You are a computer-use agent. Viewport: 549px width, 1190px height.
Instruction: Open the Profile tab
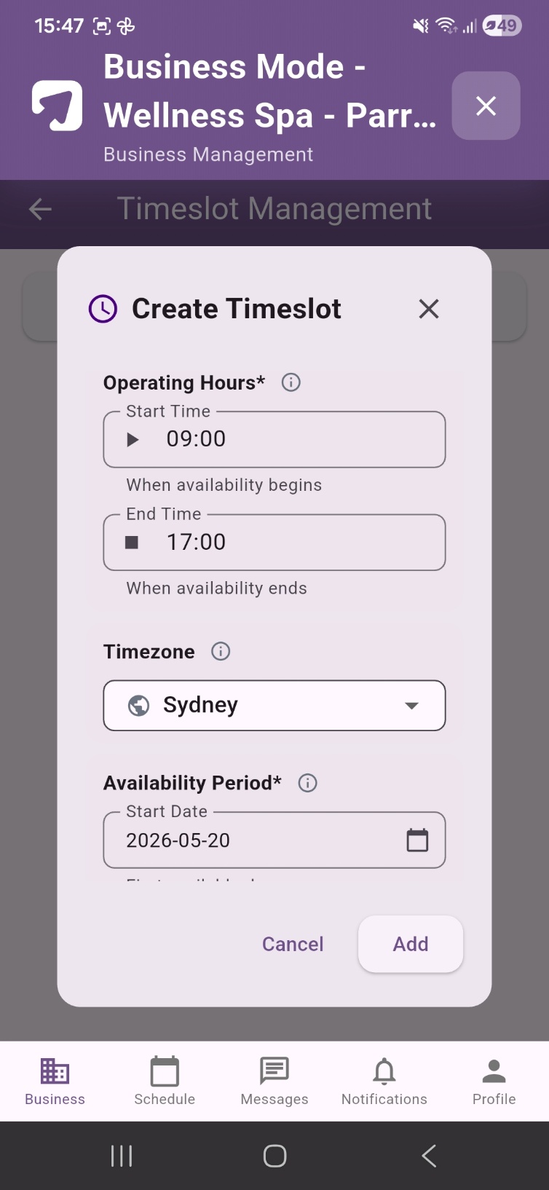494,1081
